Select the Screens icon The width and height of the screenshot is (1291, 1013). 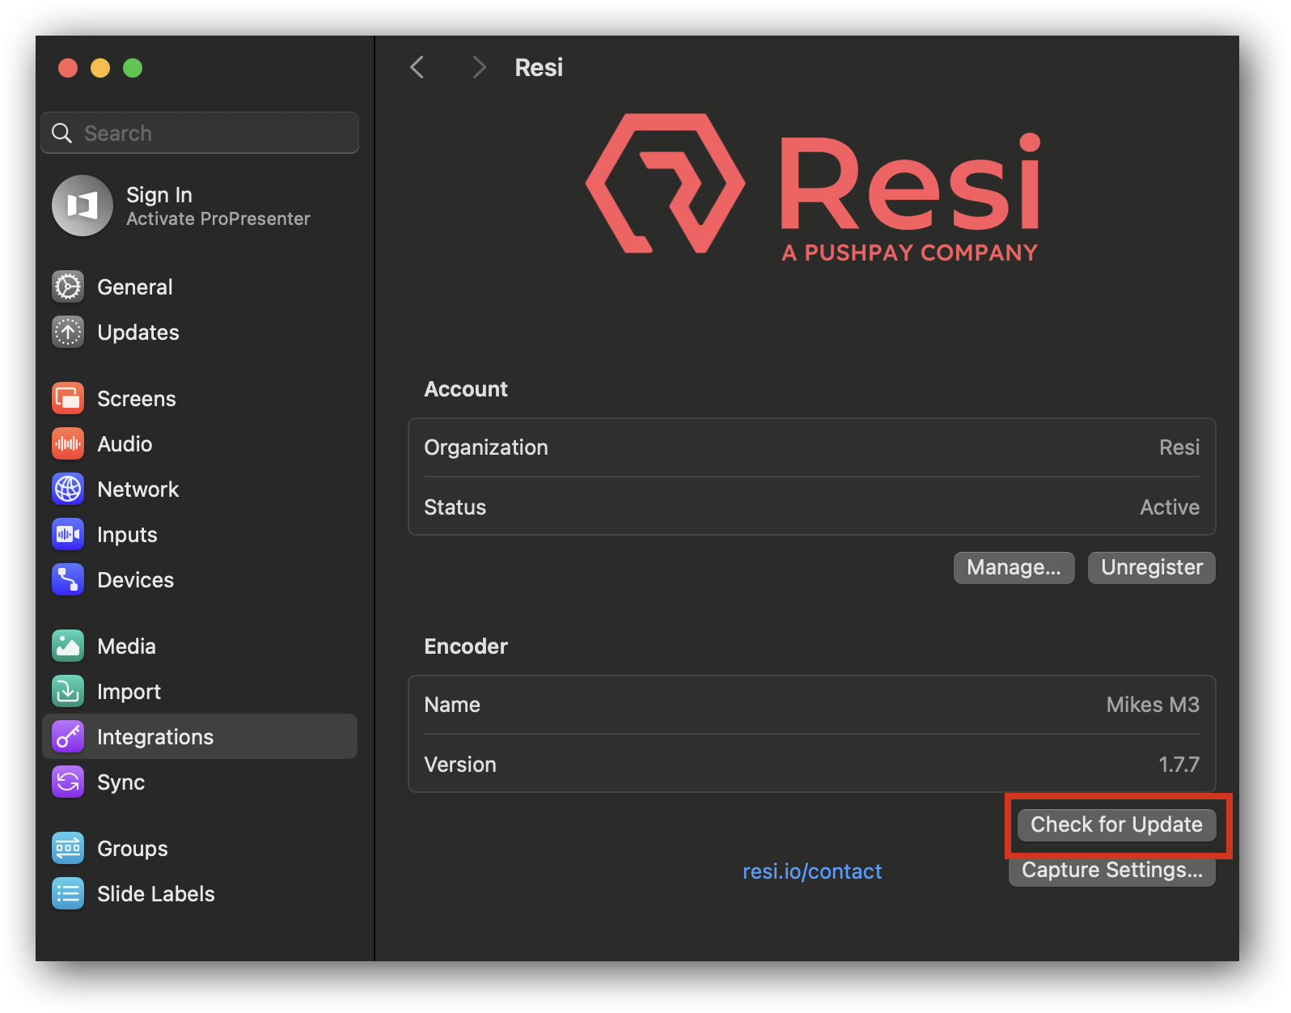[68, 398]
